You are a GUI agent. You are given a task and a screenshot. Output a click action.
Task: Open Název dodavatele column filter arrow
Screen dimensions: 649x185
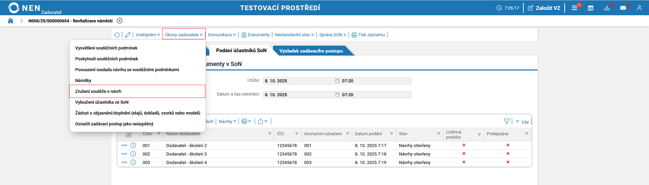(270, 134)
